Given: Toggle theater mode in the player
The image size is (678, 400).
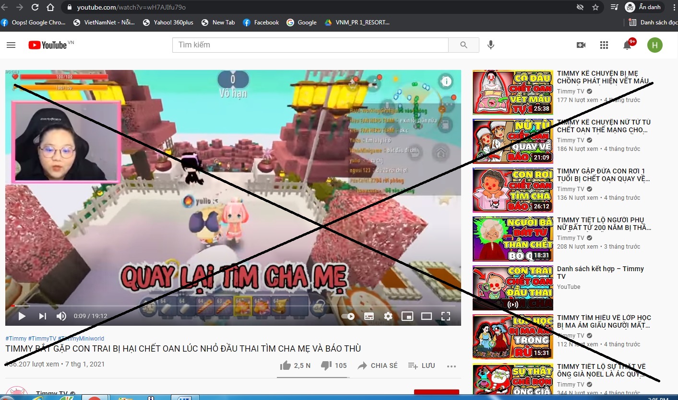Looking at the screenshot, I should point(427,316).
